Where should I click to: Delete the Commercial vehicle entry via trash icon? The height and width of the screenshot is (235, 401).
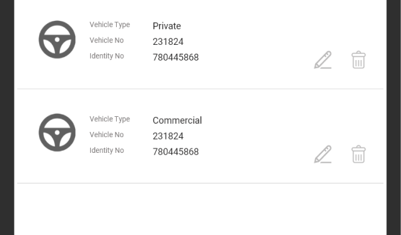[359, 154]
